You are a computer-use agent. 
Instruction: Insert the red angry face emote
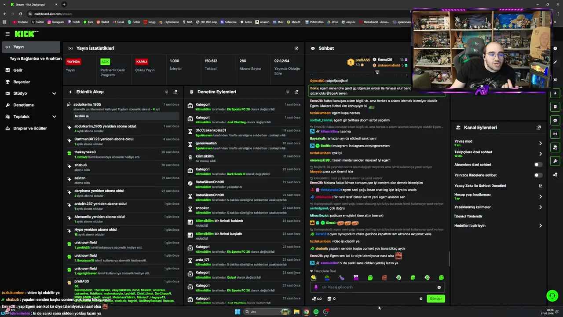pyautogui.click(x=384, y=277)
